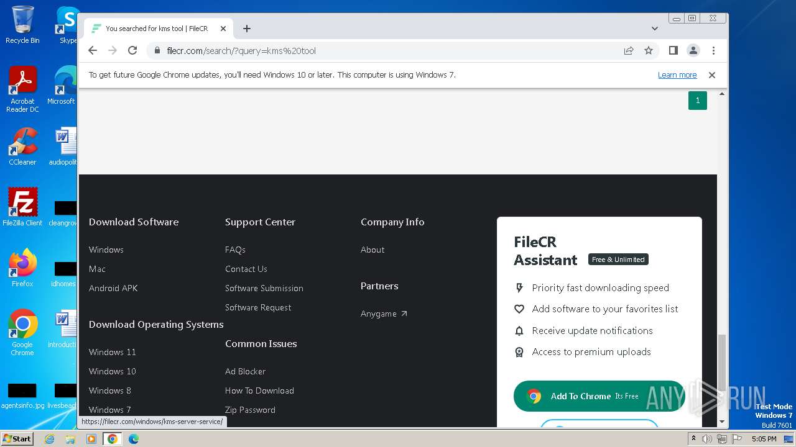The height and width of the screenshot is (447, 796).
Task: Launch Internet Explorer from taskbar
Action: click(50, 439)
